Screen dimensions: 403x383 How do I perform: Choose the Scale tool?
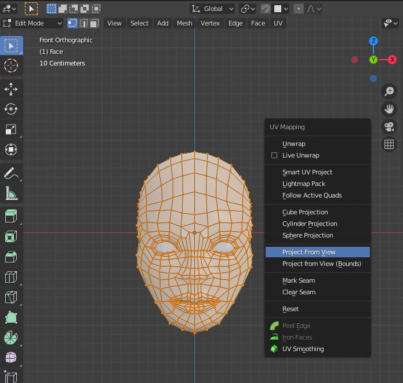click(11, 129)
